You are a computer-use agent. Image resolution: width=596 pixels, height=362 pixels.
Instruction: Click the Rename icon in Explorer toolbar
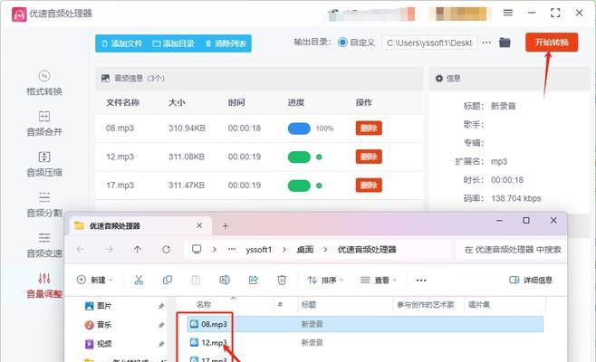225,280
